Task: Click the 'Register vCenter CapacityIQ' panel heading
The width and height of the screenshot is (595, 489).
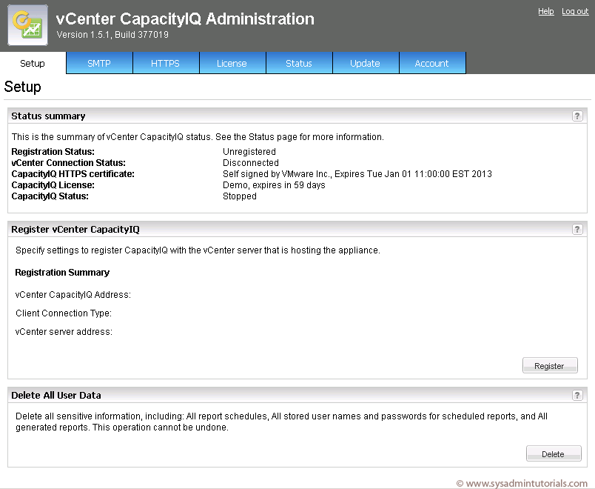Action: click(75, 230)
